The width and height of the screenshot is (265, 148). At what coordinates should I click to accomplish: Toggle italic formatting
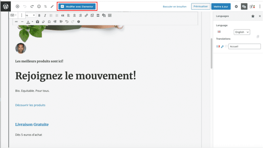[45, 16]
